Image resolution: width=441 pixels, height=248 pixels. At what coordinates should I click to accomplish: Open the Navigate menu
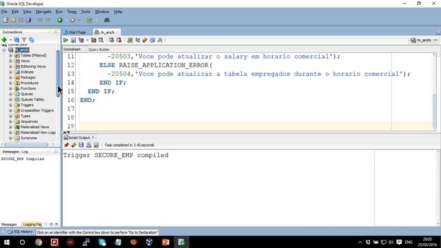[43, 12]
